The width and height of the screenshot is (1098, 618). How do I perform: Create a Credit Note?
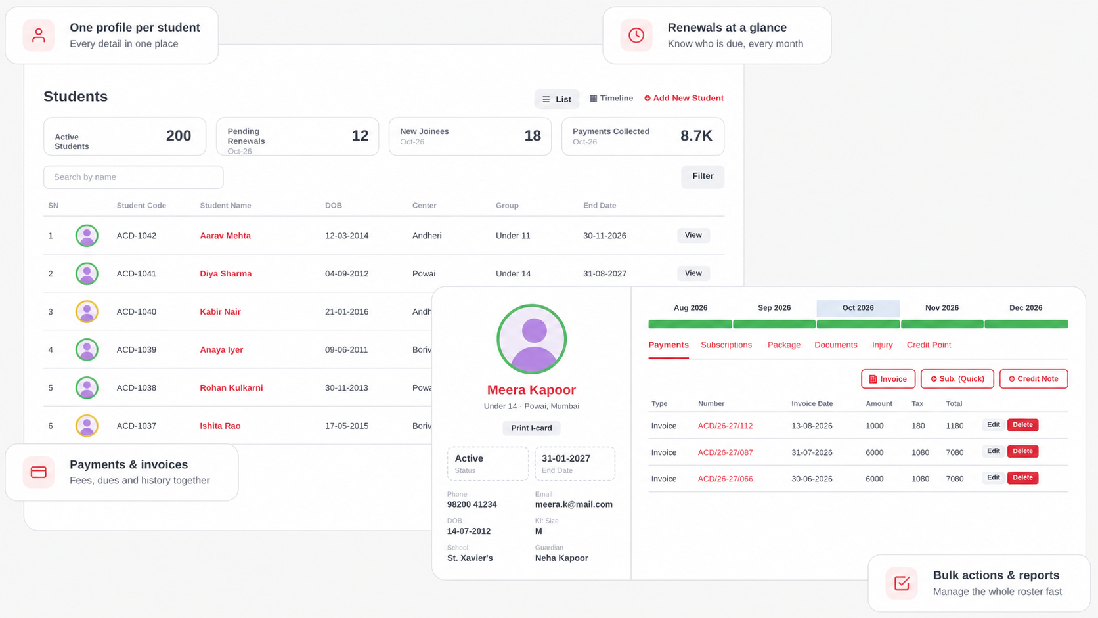coord(1034,379)
